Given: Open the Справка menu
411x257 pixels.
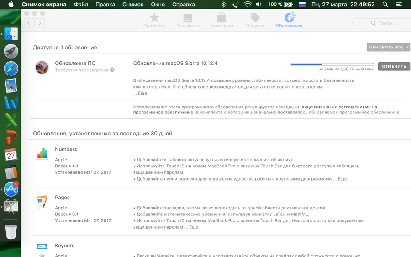Looking at the screenshot, I should 184,5.
